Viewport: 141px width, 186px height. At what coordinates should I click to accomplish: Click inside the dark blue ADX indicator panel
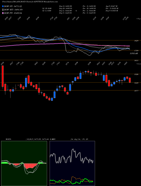coord(72,163)
